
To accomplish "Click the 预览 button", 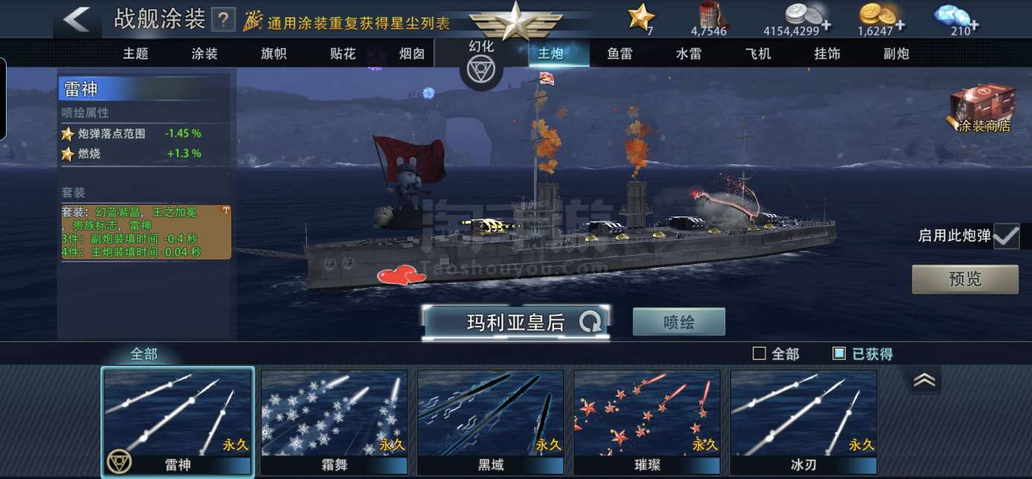I will [x=965, y=280].
